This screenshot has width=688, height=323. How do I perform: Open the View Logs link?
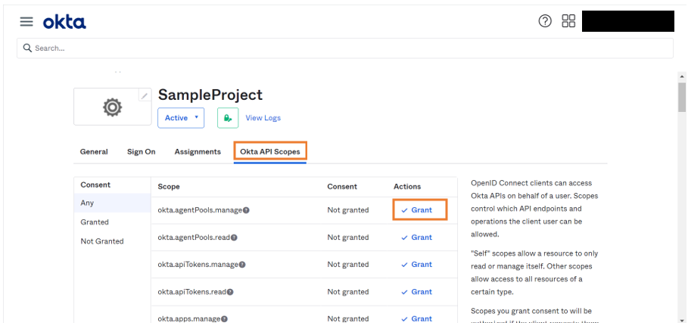(x=263, y=118)
